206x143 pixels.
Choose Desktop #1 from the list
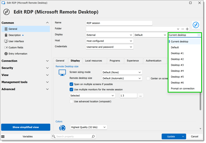click(185, 53)
